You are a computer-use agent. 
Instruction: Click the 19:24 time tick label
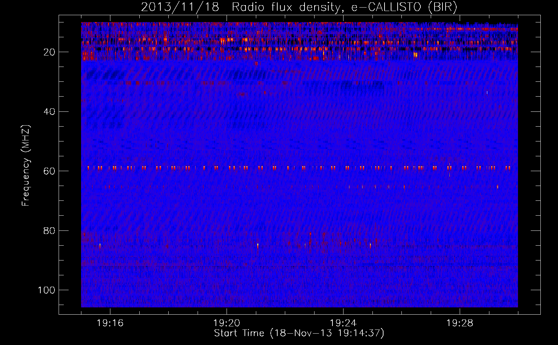pyautogui.click(x=343, y=323)
